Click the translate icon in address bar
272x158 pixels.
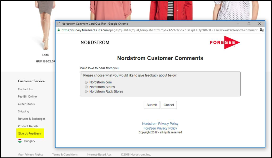click(x=261, y=30)
